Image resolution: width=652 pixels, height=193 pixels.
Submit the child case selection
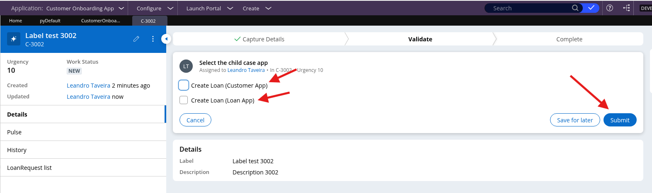[x=620, y=120]
